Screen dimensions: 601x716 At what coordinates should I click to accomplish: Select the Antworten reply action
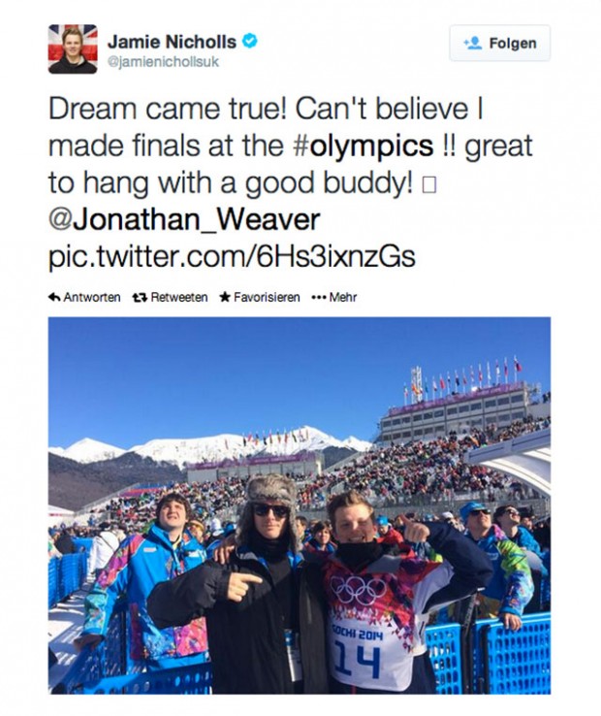coord(91,298)
